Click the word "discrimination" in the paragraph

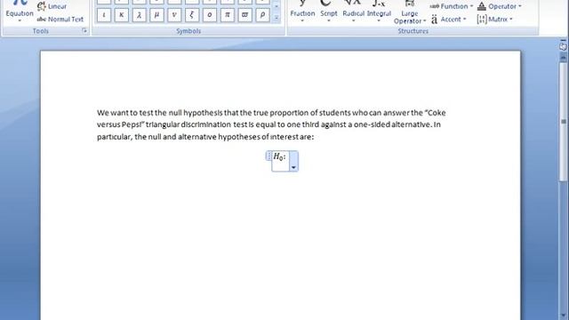[x=205, y=124]
